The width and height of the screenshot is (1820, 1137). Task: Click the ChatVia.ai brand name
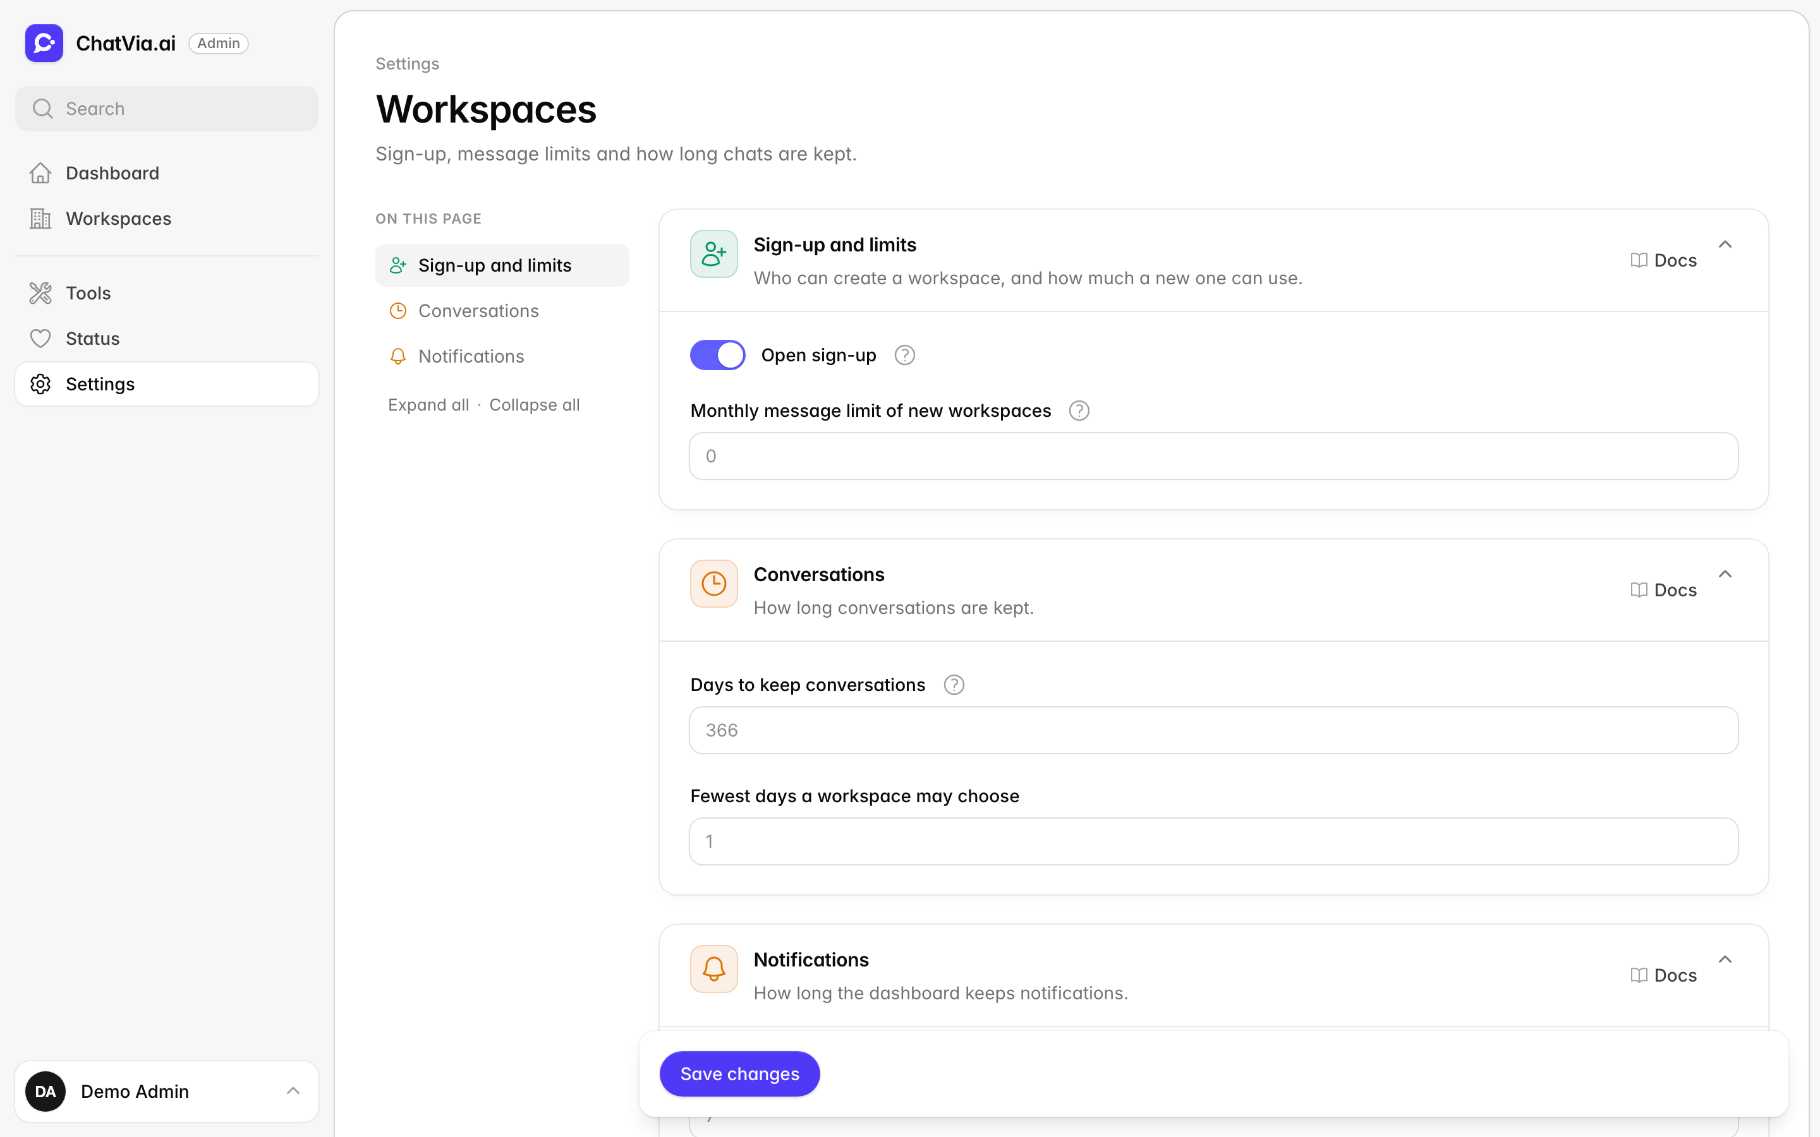click(x=126, y=44)
